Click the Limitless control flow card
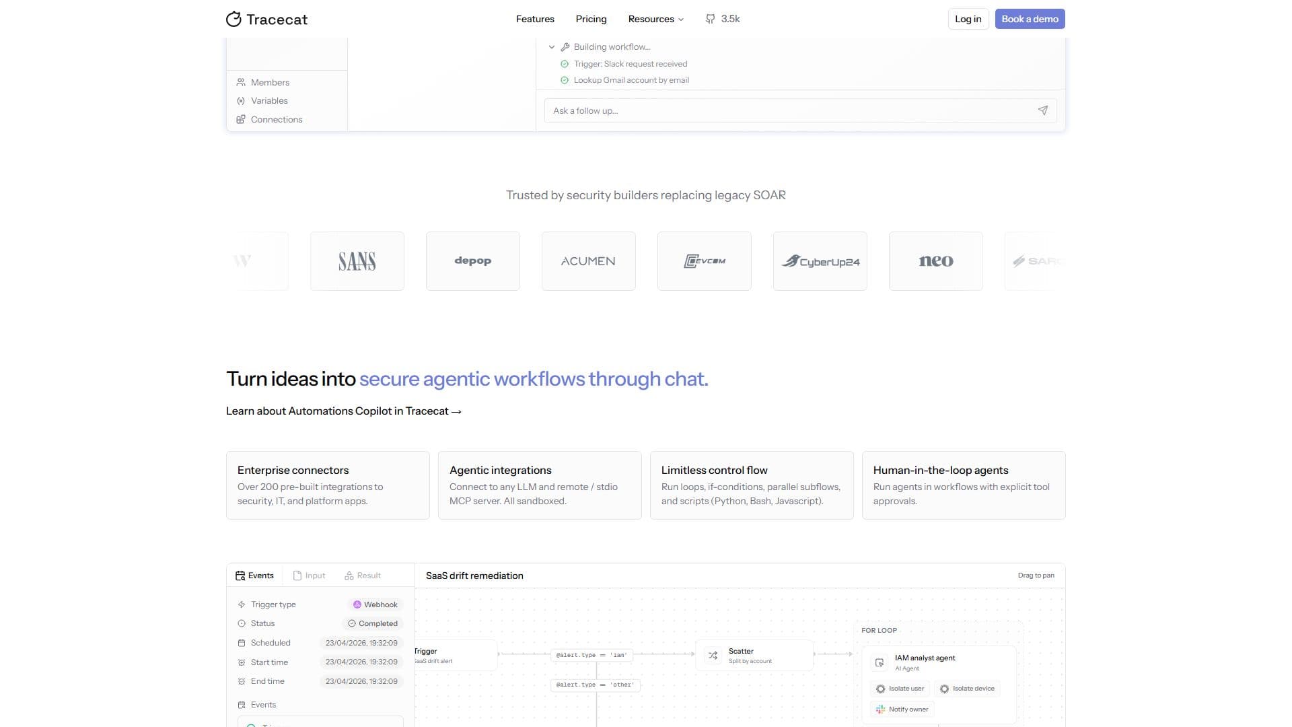 point(752,485)
